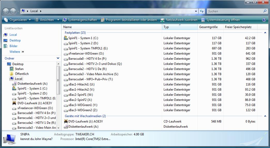The height and width of the screenshot is (148, 270).
Task: Collapse the Festplatten (15) group
Action: (265, 33)
